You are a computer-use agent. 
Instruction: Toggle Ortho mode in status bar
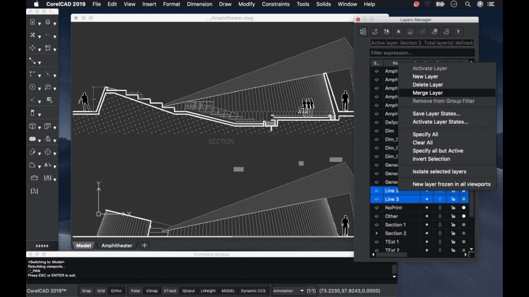[x=116, y=291]
